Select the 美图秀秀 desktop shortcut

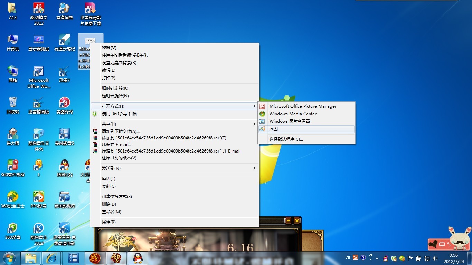click(x=65, y=106)
